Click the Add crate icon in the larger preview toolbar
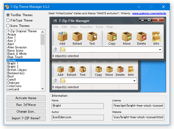 click(x=62, y=37)
